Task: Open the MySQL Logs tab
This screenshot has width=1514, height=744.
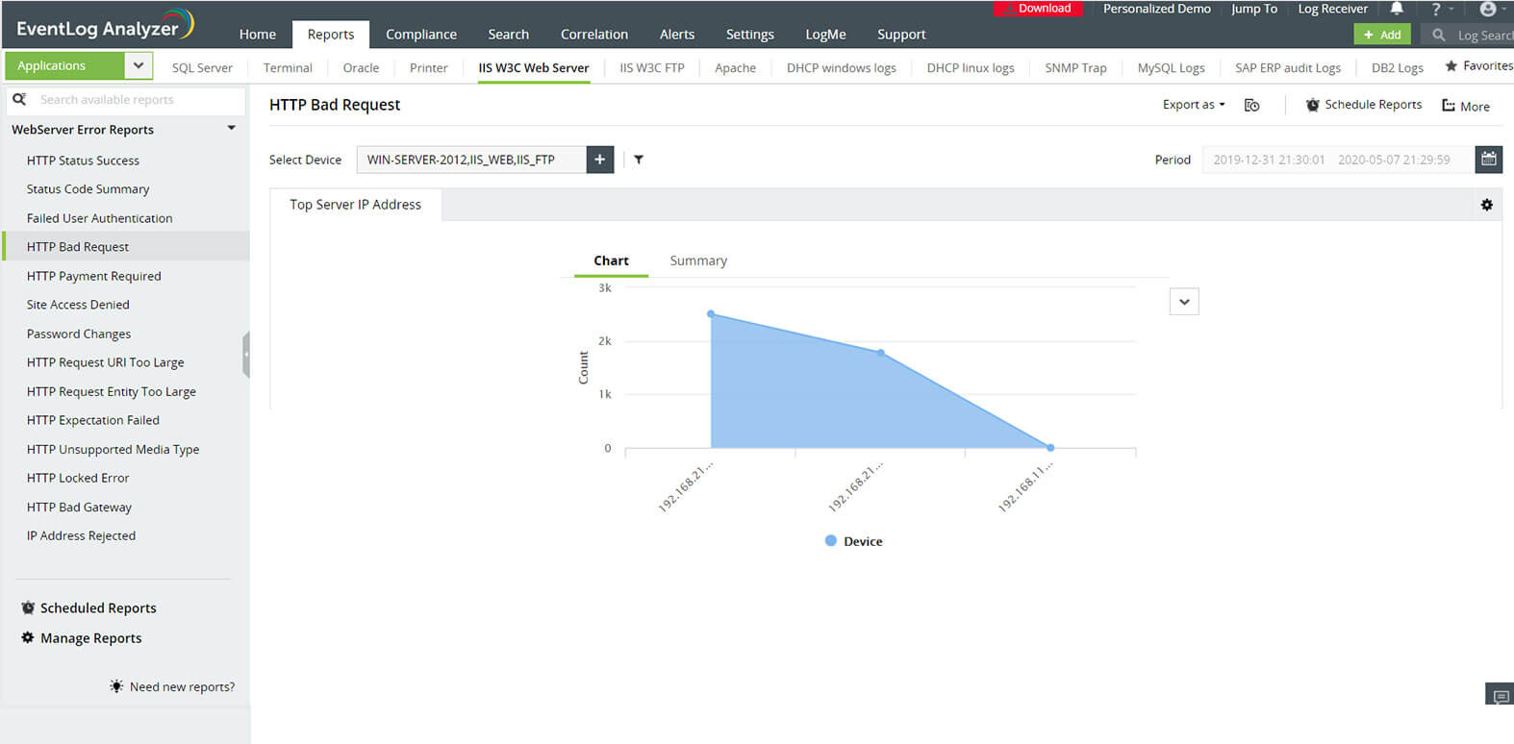Action: (x=1171, y=67)
